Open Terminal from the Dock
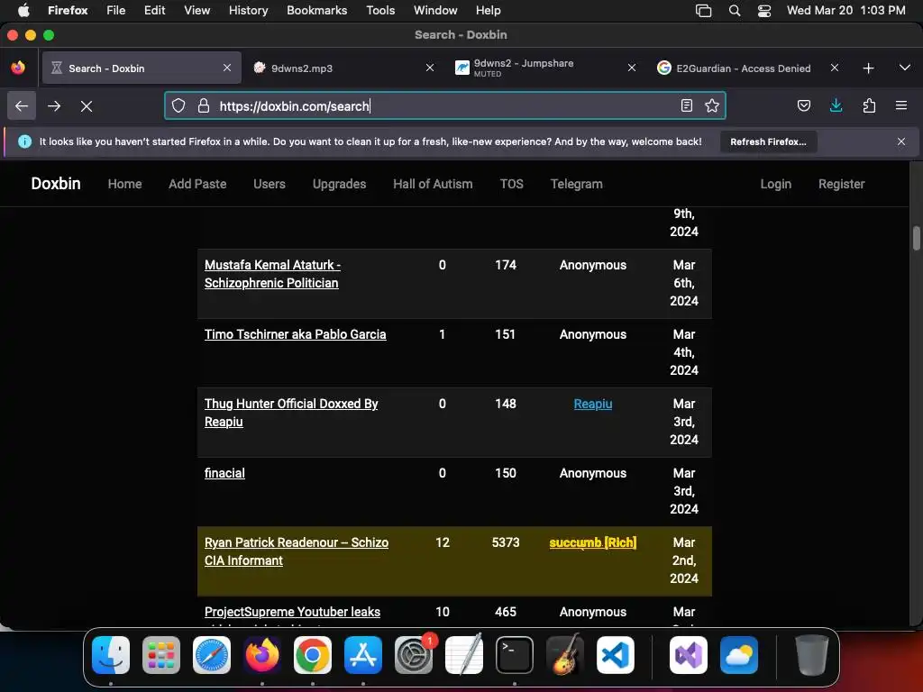 pyautogui.click(x=515, y=655)
